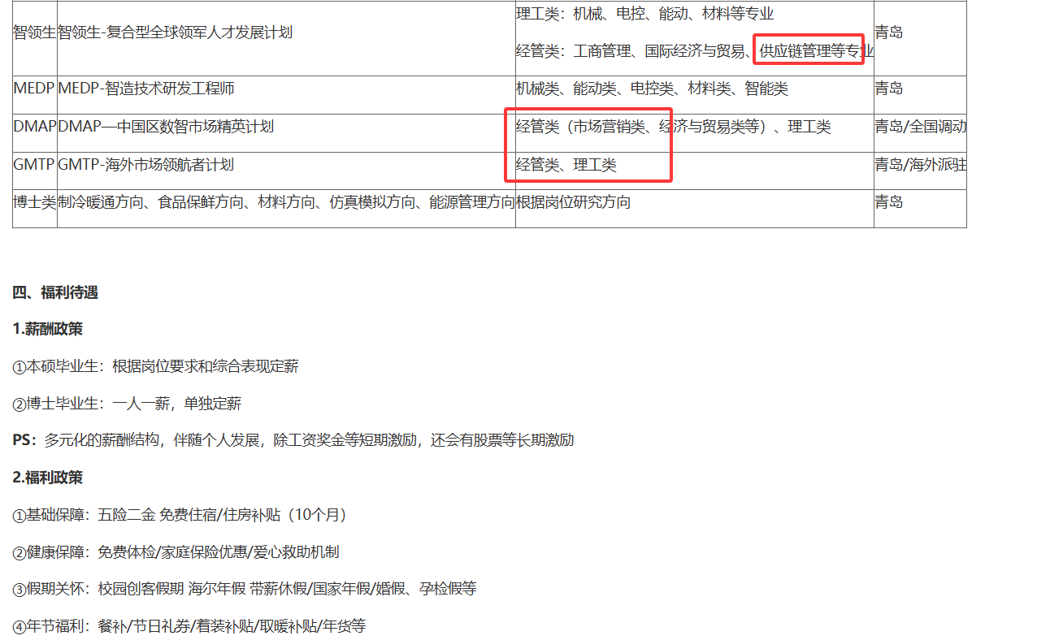
Task: Click the 智领生-复合型全球领军人才发展计划 cell
Action: (176, 32)
